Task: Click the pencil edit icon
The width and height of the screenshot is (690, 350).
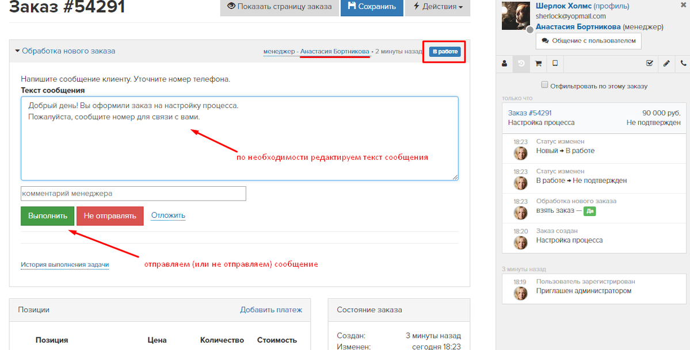Action: pos(666,64)
